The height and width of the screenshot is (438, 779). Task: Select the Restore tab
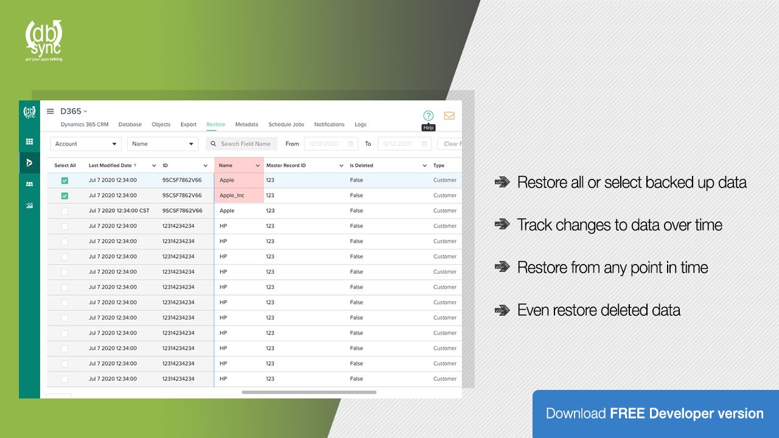pos(215,125)
